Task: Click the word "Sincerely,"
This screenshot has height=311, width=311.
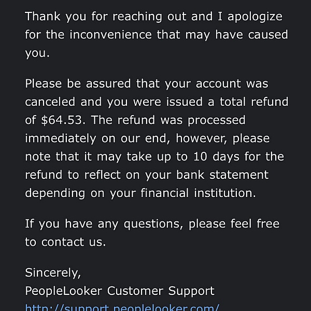Action: point(53,273)
